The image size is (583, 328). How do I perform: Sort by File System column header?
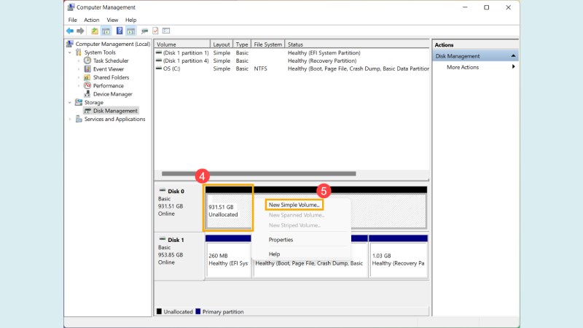pyautogui.click(x=267, y=44)
